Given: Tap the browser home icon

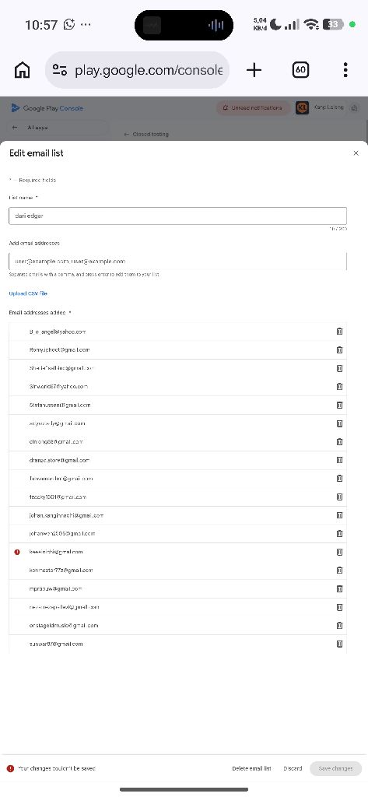Looking at the screenshot, I should click(x=22, y=70).
